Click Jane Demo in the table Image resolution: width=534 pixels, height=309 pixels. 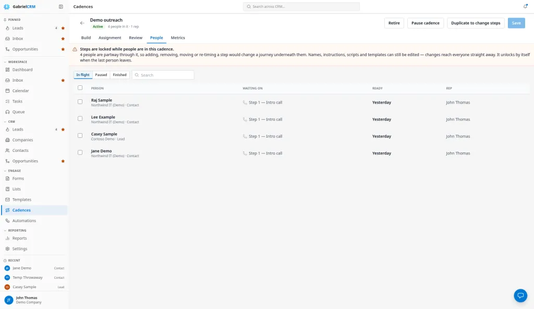click(x=101, y=151)
